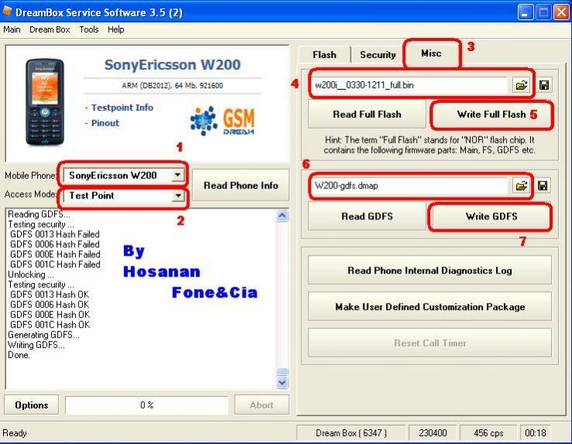The image size is (572, 444).
Task: Click the 'Done.' log line
Action: (x=19, y=355)
